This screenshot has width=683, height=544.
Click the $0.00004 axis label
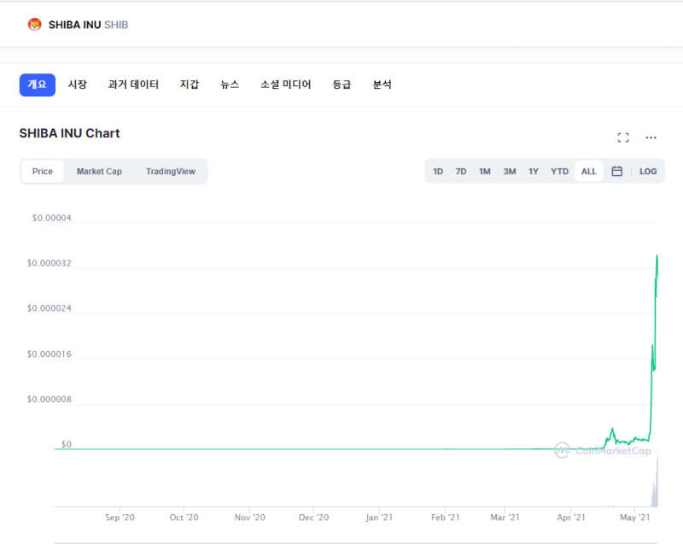point(51,218)
